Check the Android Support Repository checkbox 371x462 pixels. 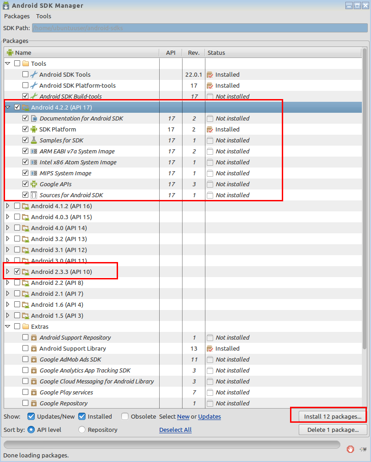tap(25, 337)
